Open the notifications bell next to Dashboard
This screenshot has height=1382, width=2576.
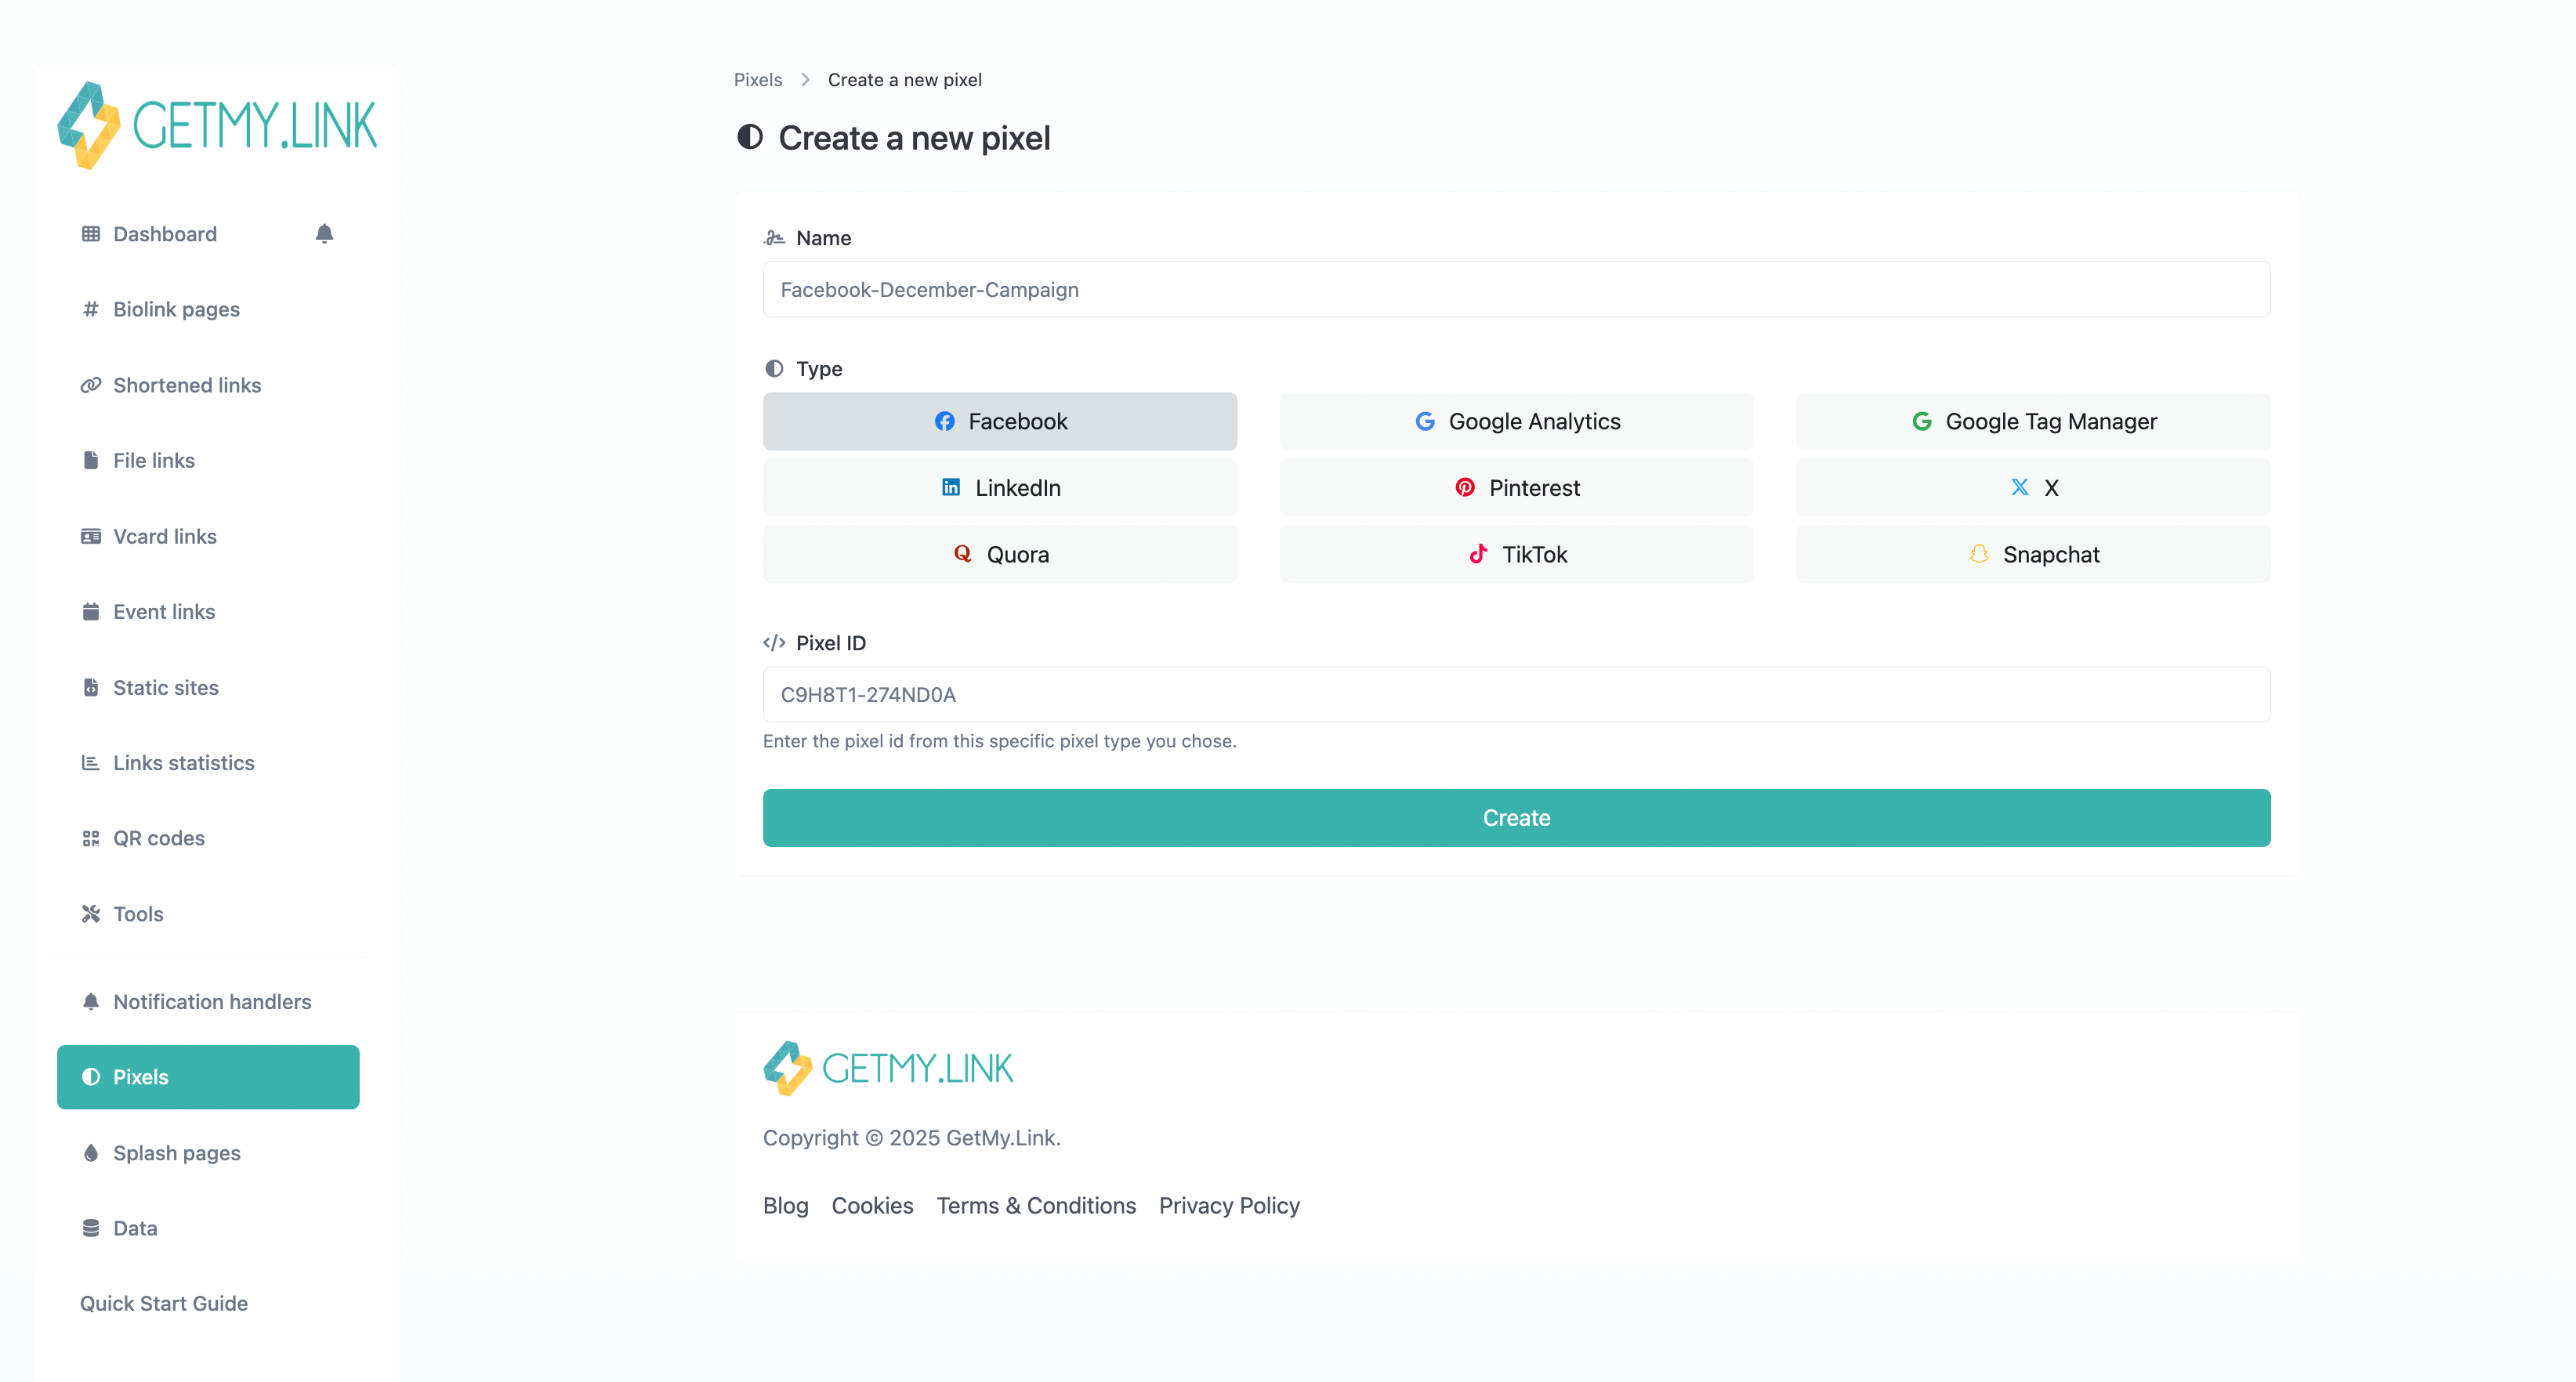tap(324, 234)
